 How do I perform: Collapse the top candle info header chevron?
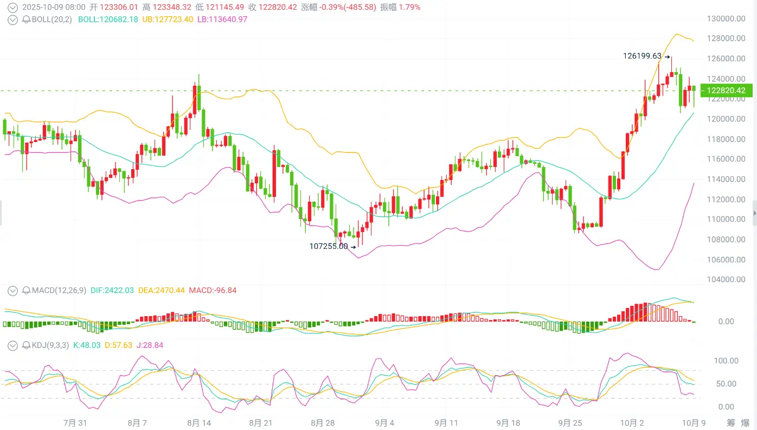[12, 8]
